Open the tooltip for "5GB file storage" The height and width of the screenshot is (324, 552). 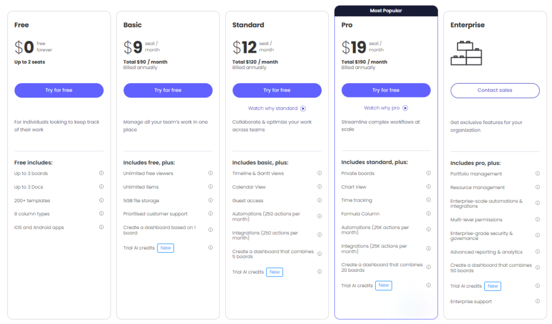[x=210, y=200]
